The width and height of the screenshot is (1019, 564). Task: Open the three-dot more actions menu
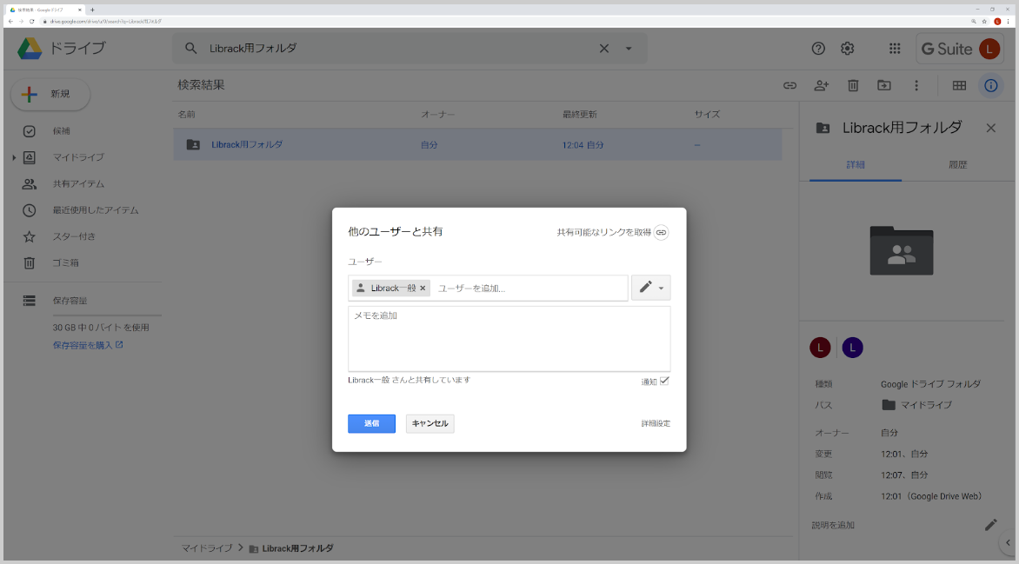(916, 85)
